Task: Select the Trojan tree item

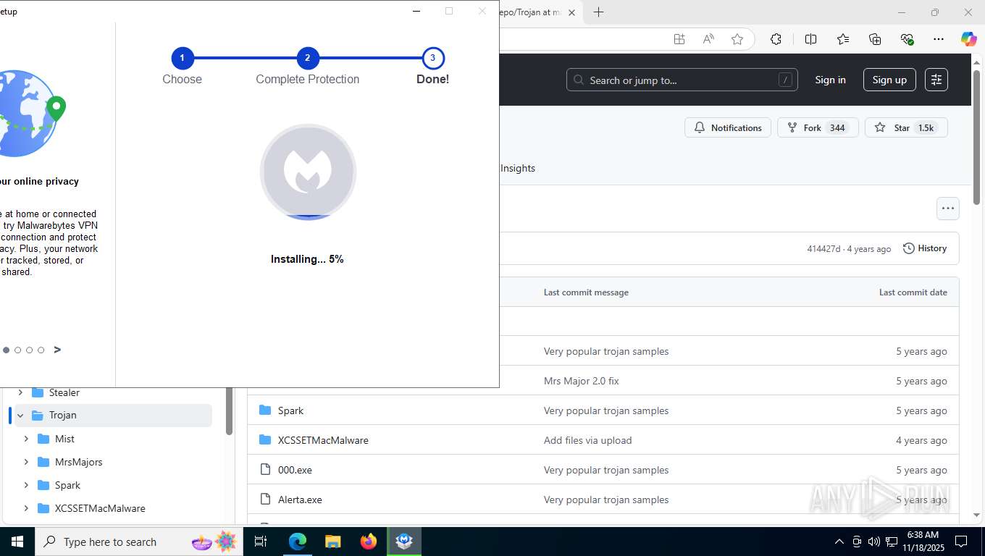Action: click(x=113, y=416)
